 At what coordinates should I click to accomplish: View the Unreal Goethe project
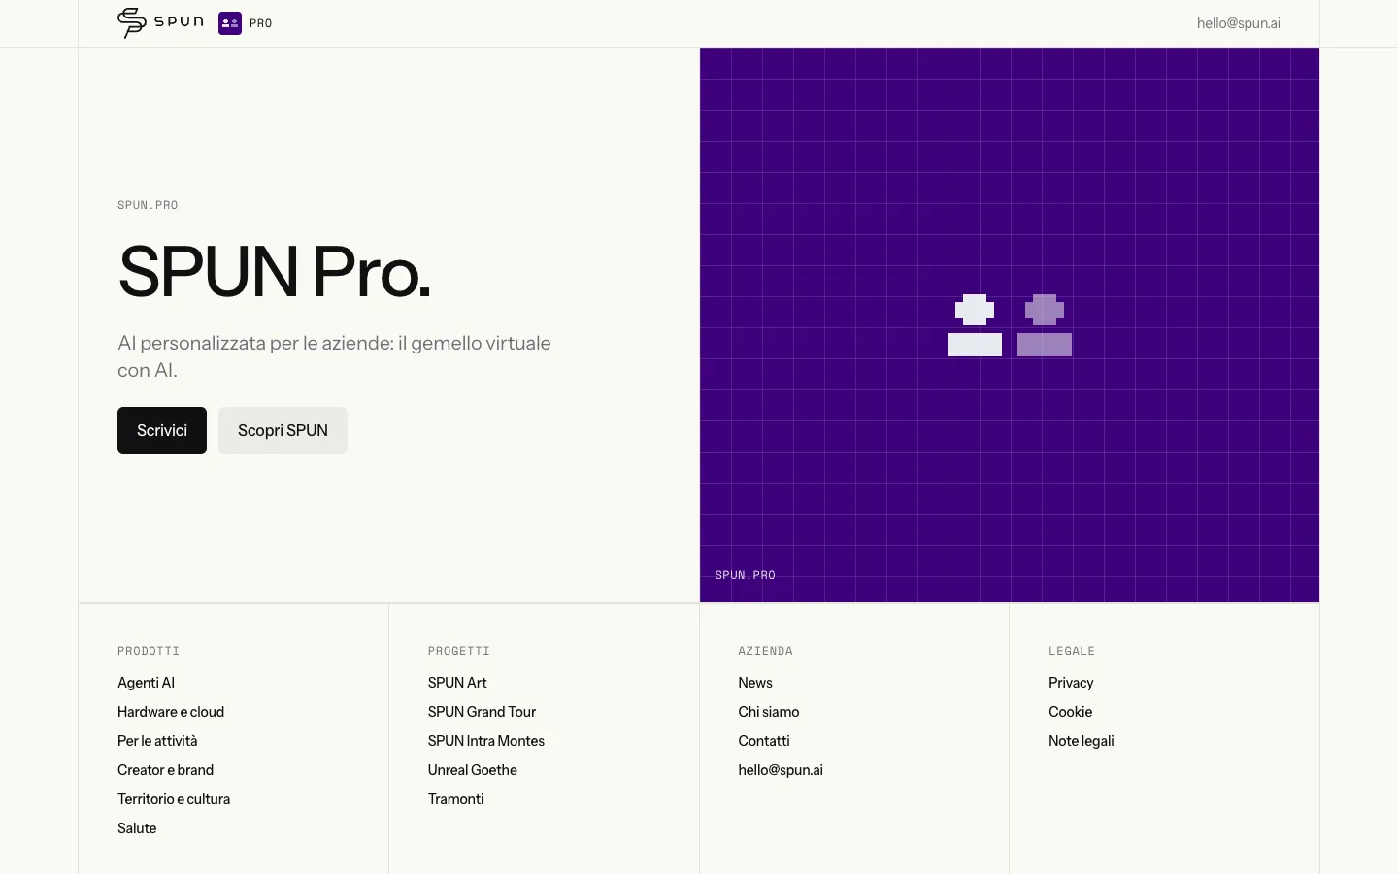click(473, 770)
